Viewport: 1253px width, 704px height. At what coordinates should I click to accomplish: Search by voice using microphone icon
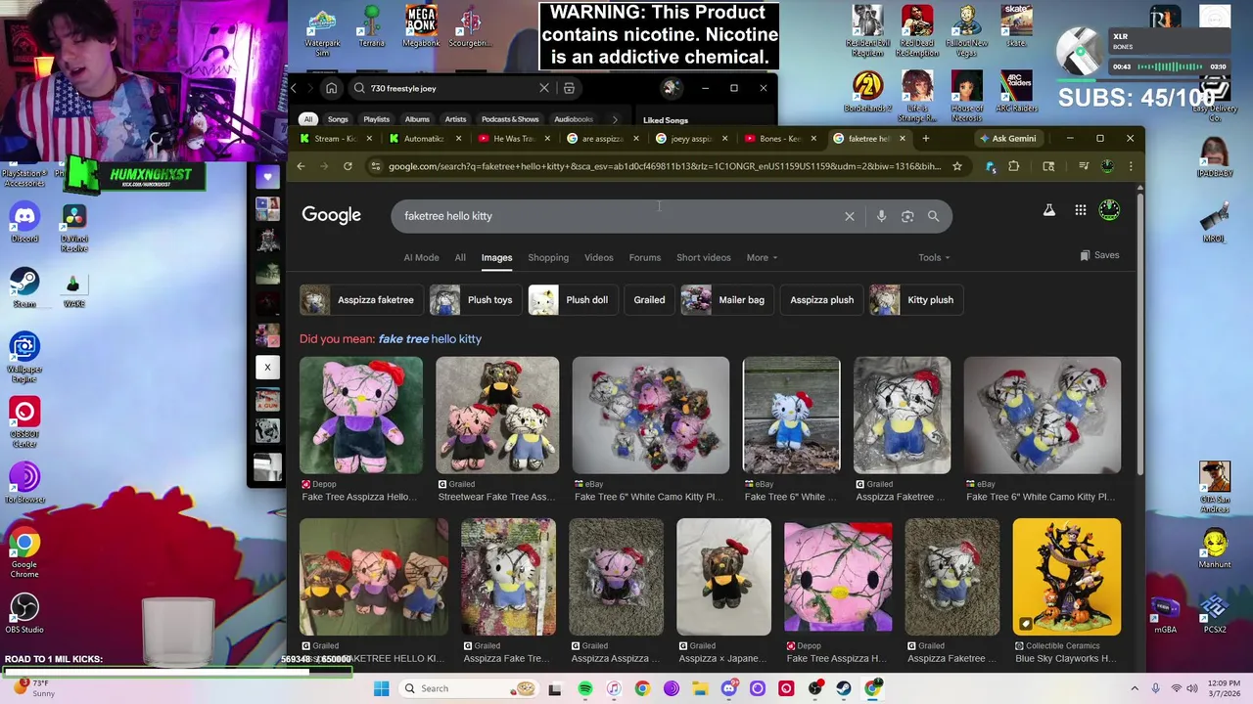coord(881,216)
